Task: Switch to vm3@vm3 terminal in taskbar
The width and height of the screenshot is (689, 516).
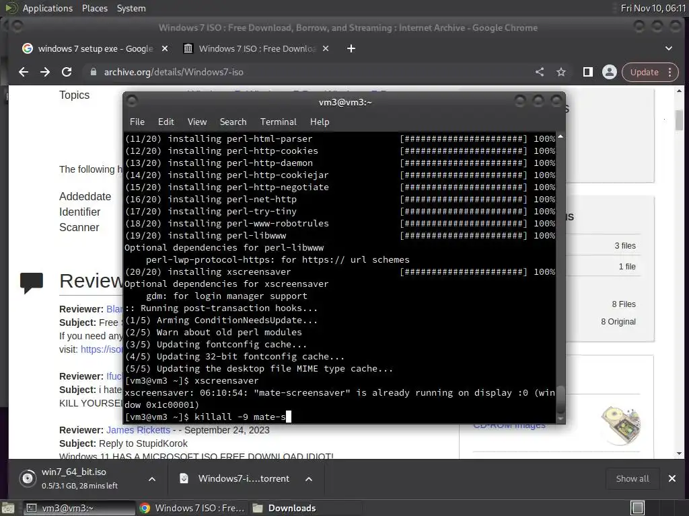Action: pos(79,508)
